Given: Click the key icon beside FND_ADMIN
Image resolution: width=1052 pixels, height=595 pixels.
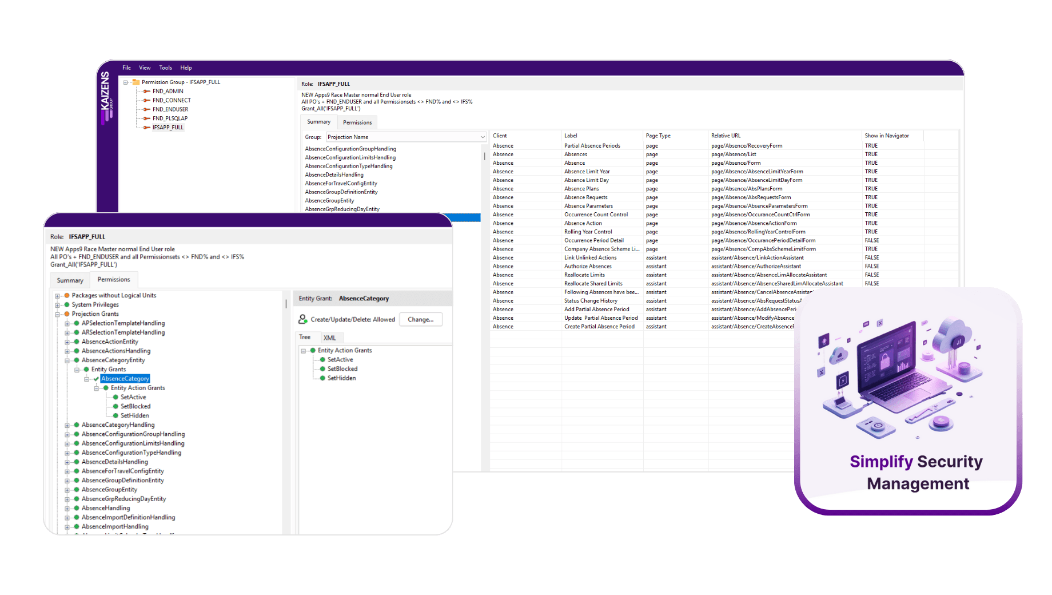Looking at the screenshot, I should coord(147,92).
